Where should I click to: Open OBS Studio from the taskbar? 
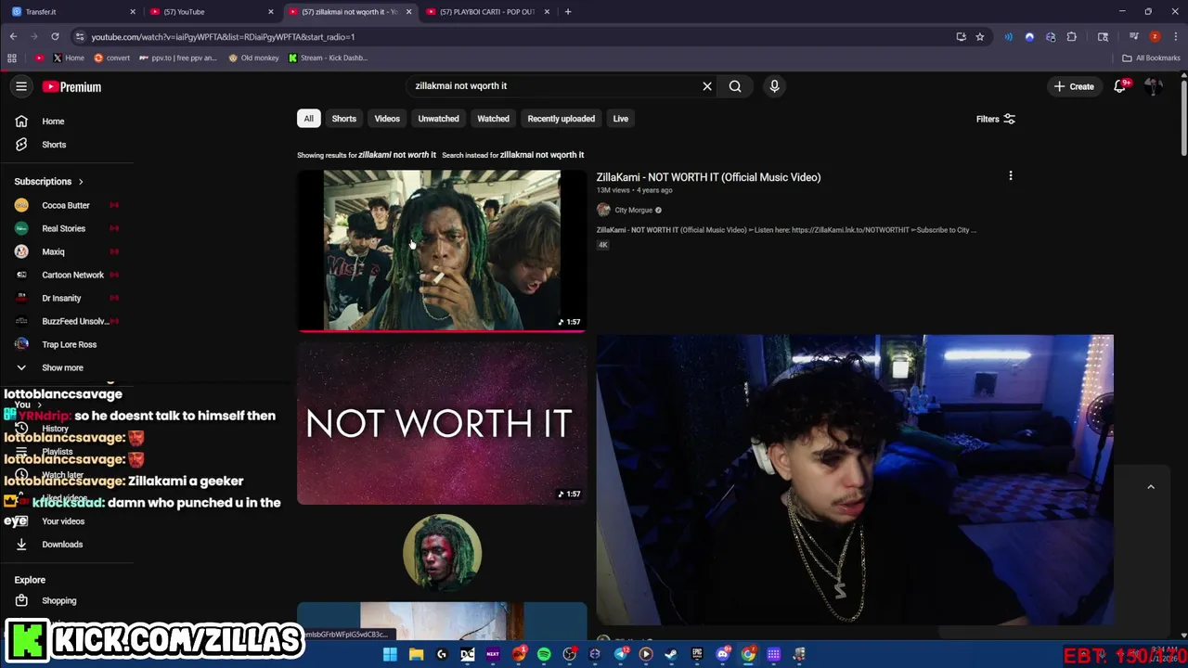point(570,654)
